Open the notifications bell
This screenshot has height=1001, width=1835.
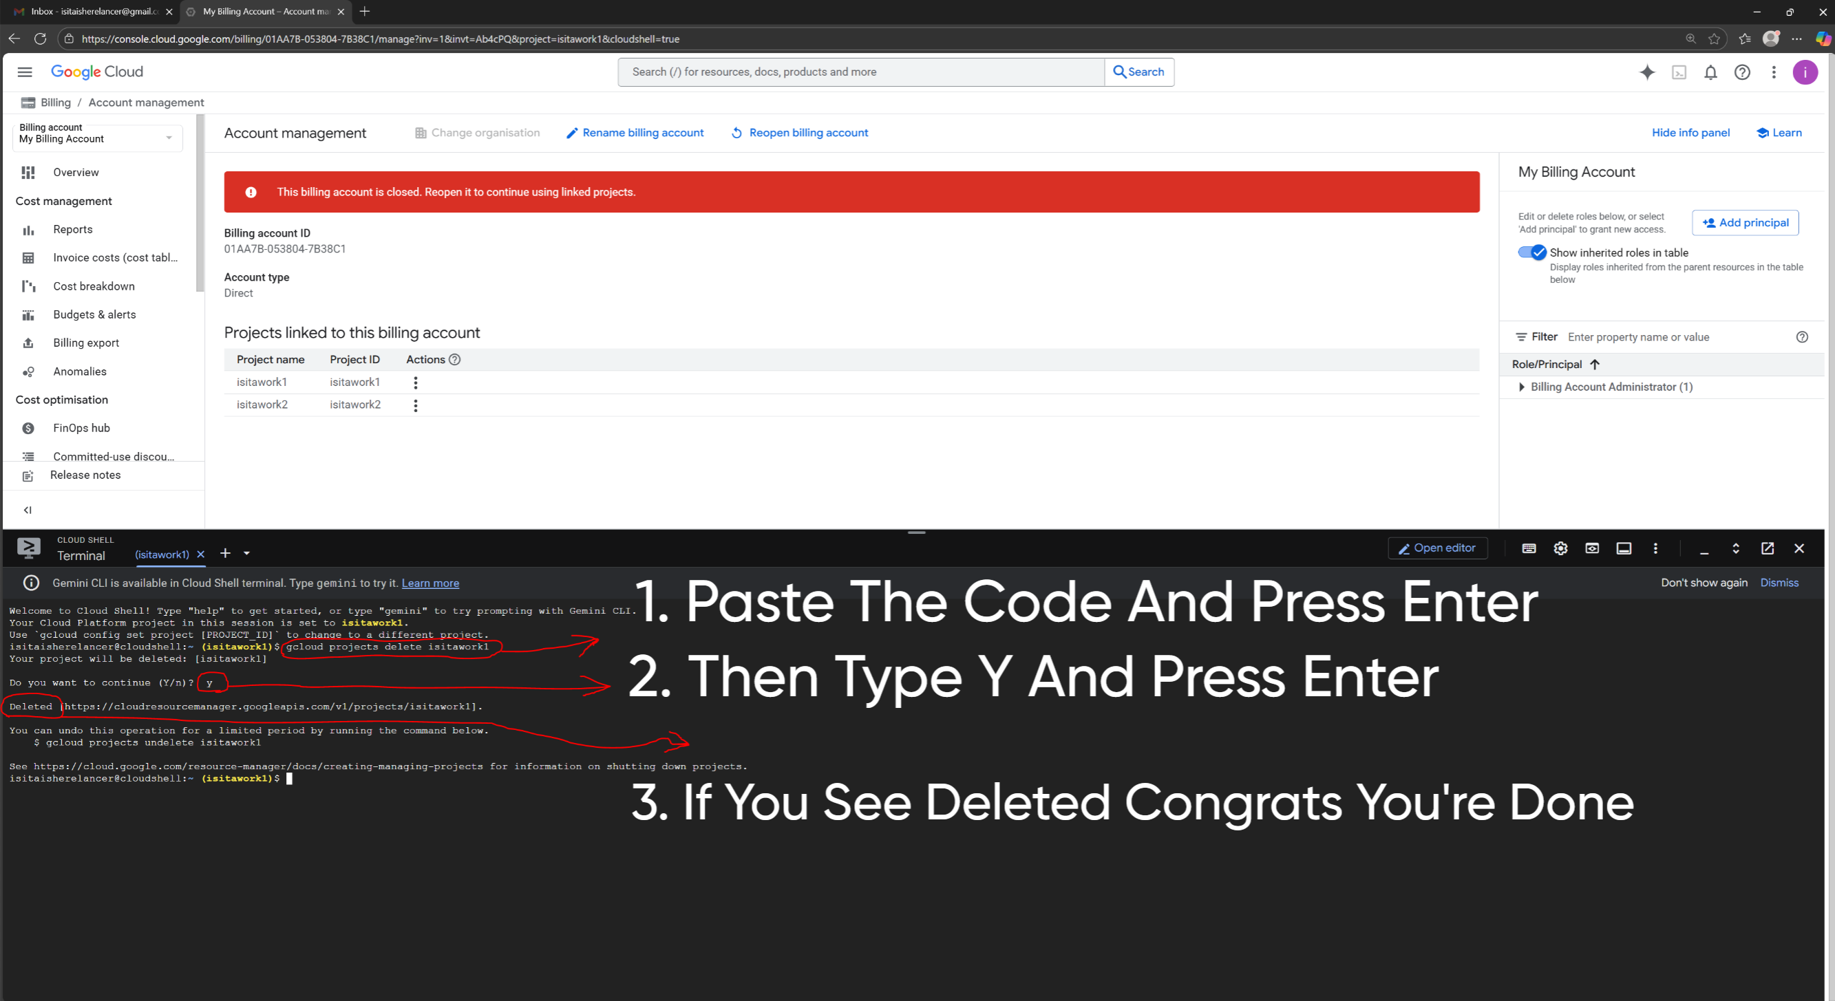click(x=1710, y=72)
